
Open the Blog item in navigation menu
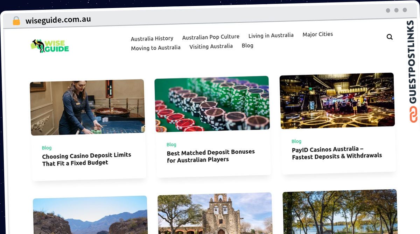[x=247, y=45]
